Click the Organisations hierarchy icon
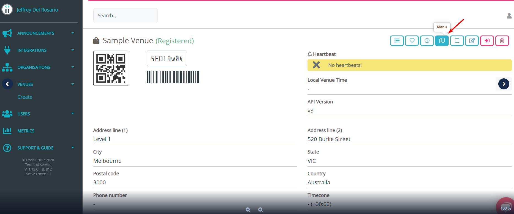The width and height of the screenshot is (514, 214). click(7, 67)
